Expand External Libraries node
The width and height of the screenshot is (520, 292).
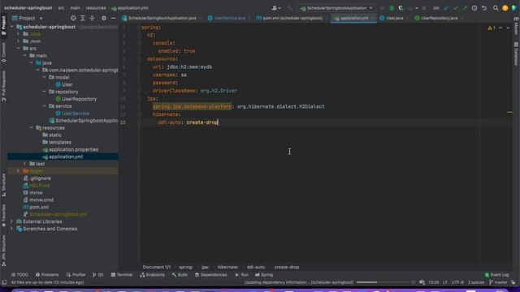(x=12, y=221)
